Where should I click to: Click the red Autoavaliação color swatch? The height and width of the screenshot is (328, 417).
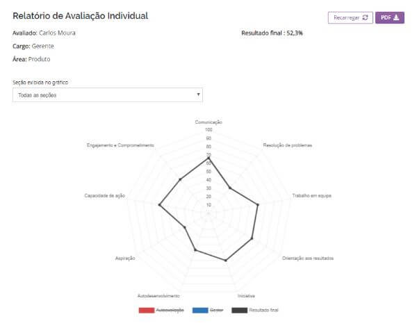pyautogui.click(x=147, y=310)
